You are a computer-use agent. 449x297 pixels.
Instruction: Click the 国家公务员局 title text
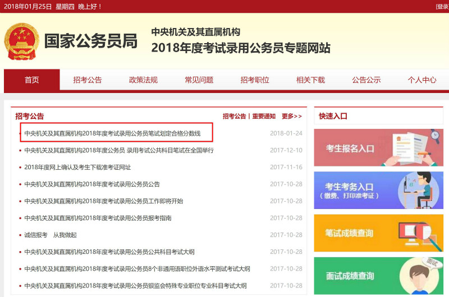point(91,41)
